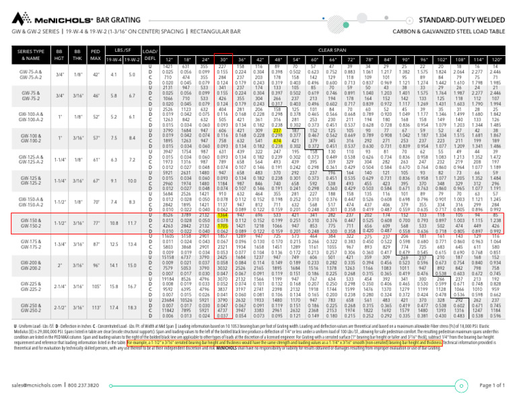This screenshot has width=517, height=400.
Task: Select the "GW-100-A & GW-100-A-2" row name
Action: [31, 117]
